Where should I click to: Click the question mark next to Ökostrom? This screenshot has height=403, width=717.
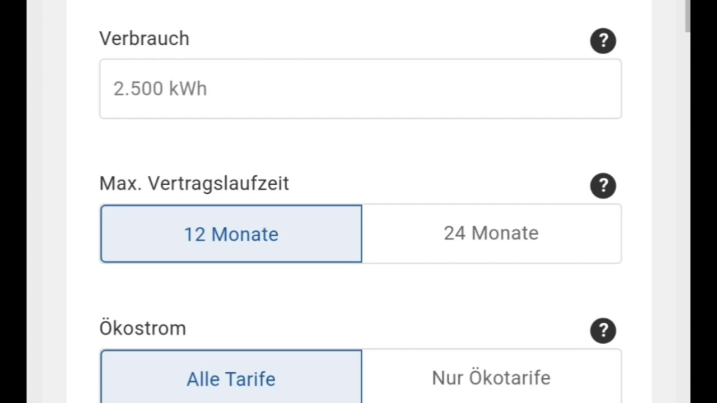pyautogui.click(x=603, y=331)
